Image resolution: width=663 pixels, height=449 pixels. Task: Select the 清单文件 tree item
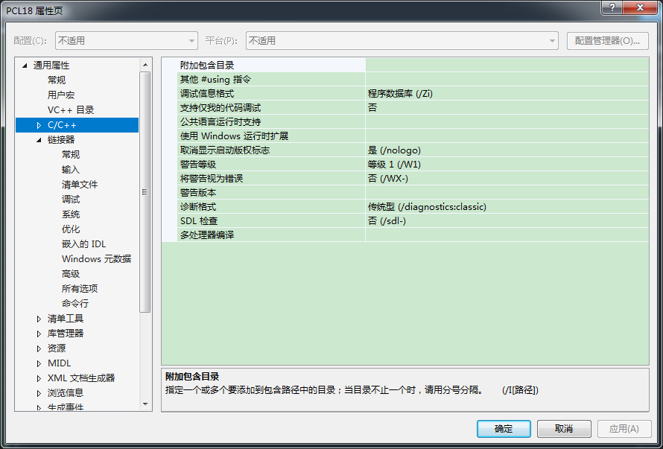click(x=80, y=185)
